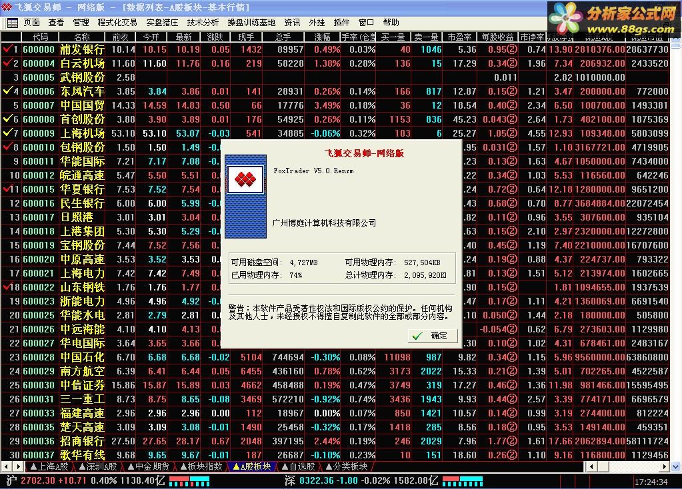The image size is (682, 489).
Task: Open the 查看 menu
Action: coord(56,23)
